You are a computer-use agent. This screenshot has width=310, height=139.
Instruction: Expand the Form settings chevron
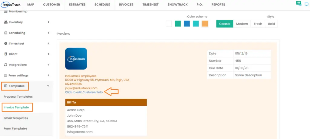coord(48,75)
